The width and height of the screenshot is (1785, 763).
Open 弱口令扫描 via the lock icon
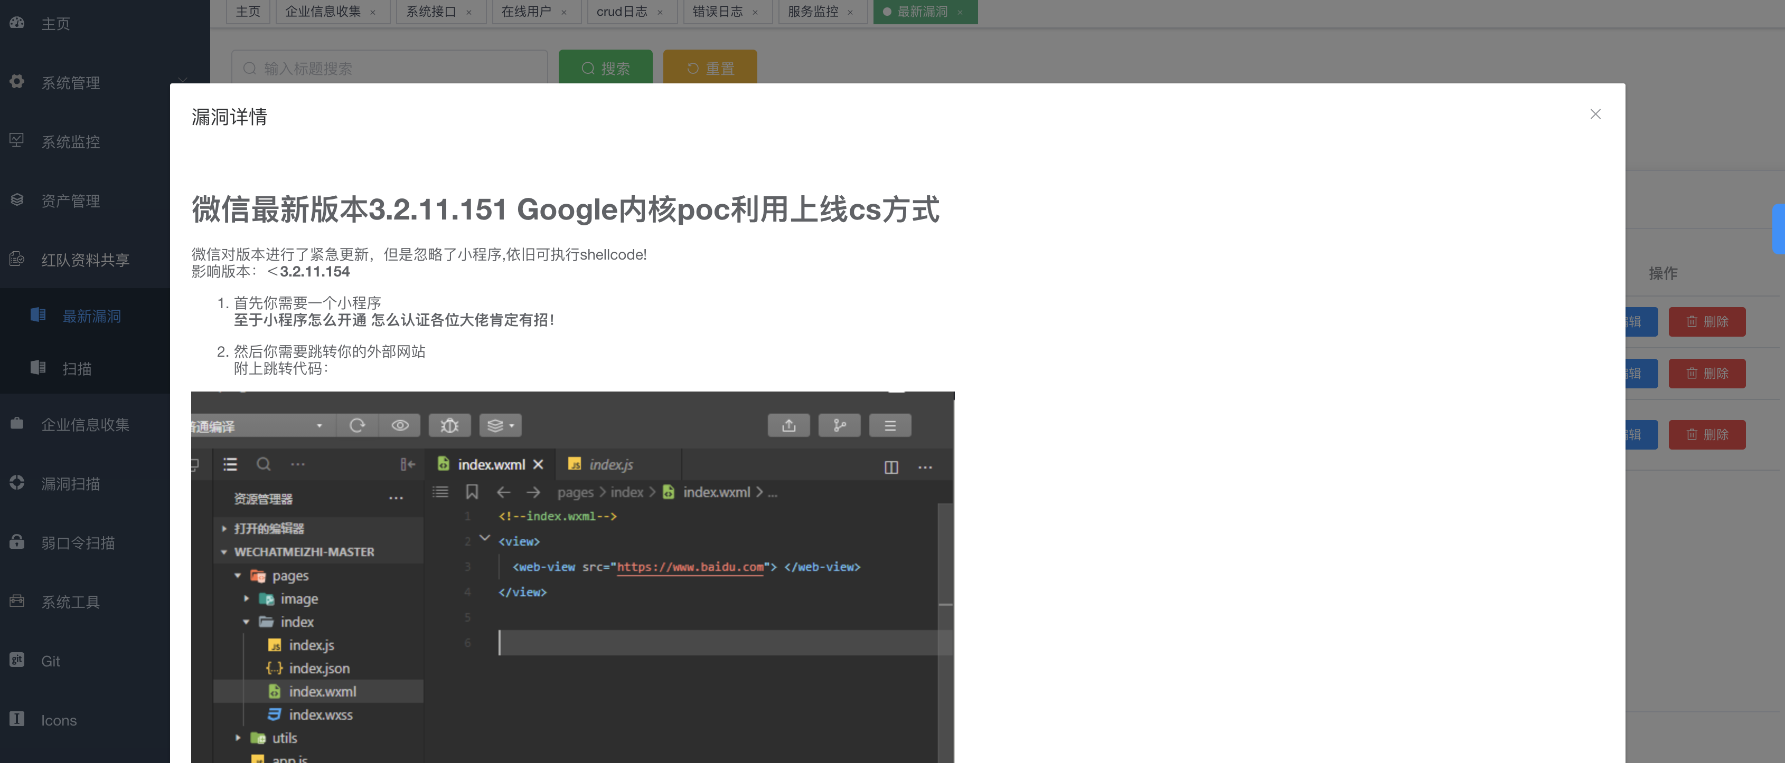click(17, 542)
